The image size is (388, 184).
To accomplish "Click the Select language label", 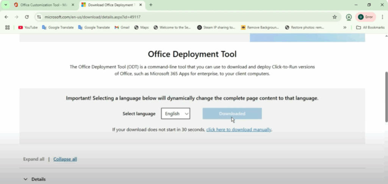I will point(139,114).
